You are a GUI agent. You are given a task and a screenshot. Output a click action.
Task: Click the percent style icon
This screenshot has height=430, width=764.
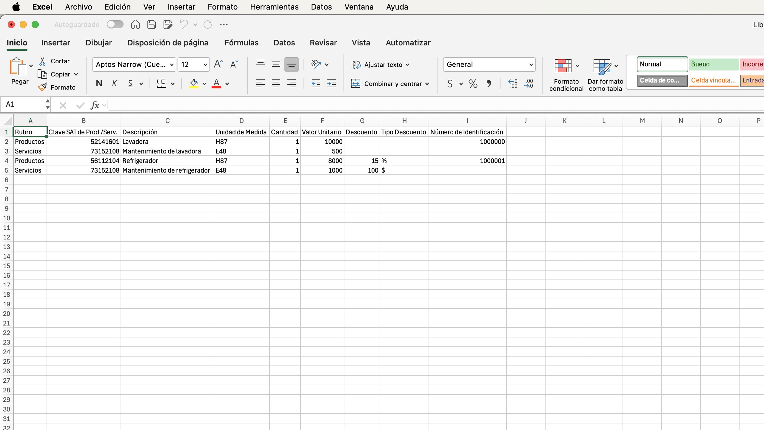pos(473,84)
